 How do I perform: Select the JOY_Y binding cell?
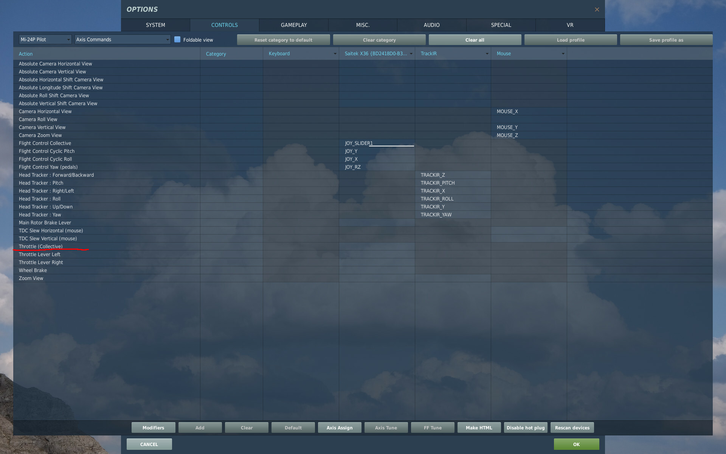377,151
